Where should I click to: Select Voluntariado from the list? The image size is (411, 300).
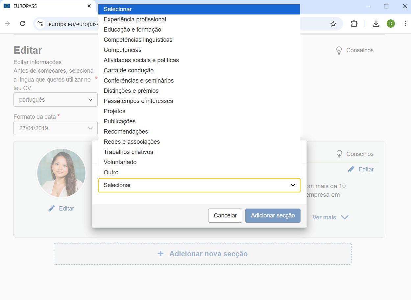(x=120, y=162)
